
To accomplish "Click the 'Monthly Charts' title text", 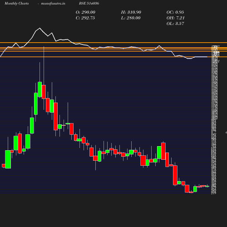I will point(16,4).
